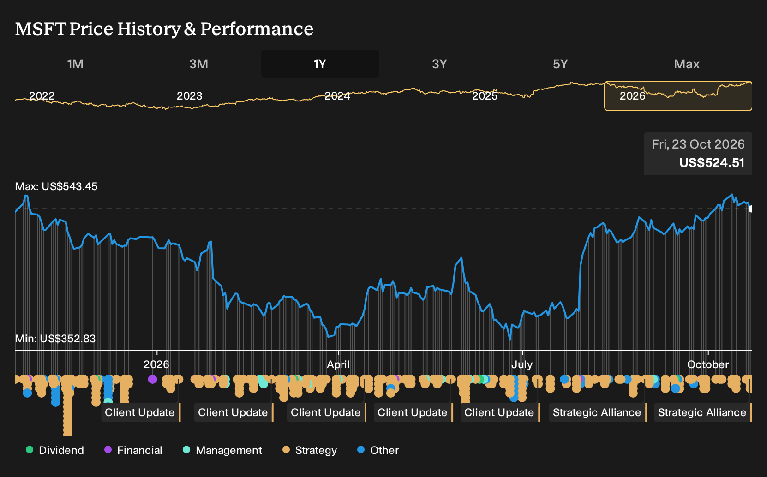Viewport: 767px width, 477px height.
Task: Show the Max price history range
Action: tap(687, 64)
